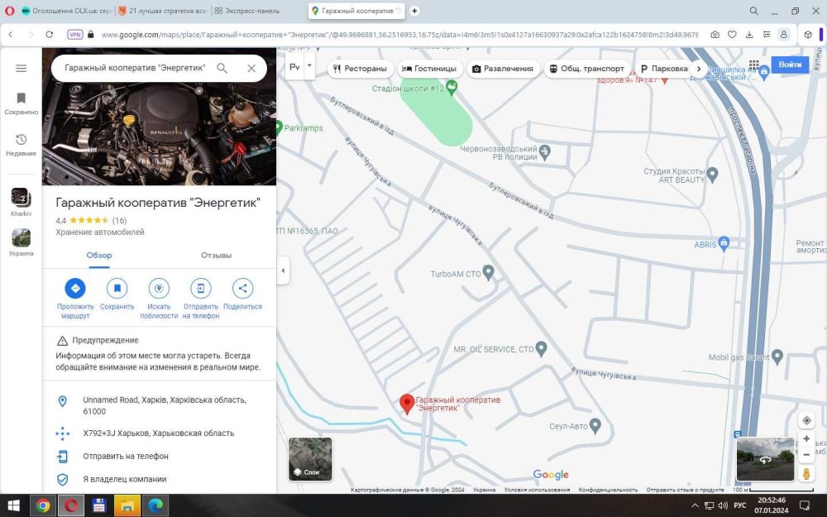Image resolution: width=827 pixels, height=517 pixels.
Task: Open Google apps grid icon
Action: click(753, 65)
